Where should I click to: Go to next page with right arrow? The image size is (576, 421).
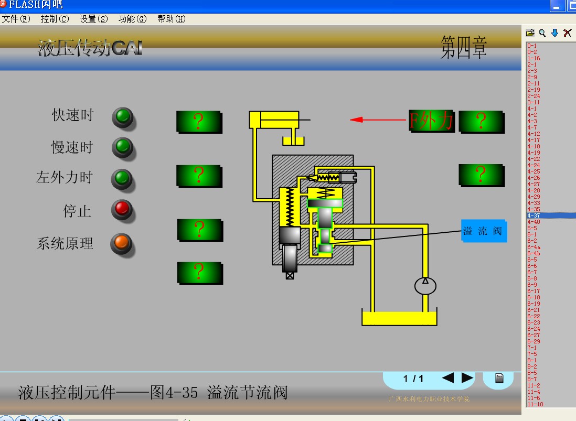(467, 378)
